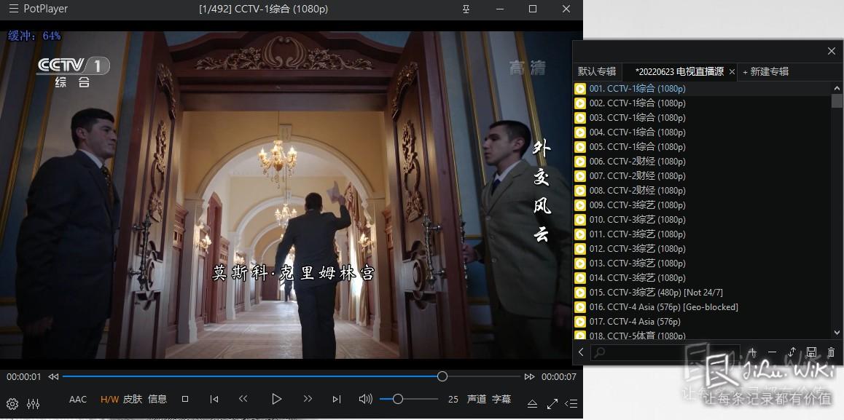Click the elapsed time 00:00:01
Viewport: 844px width, 420px height.
(23, 377)
